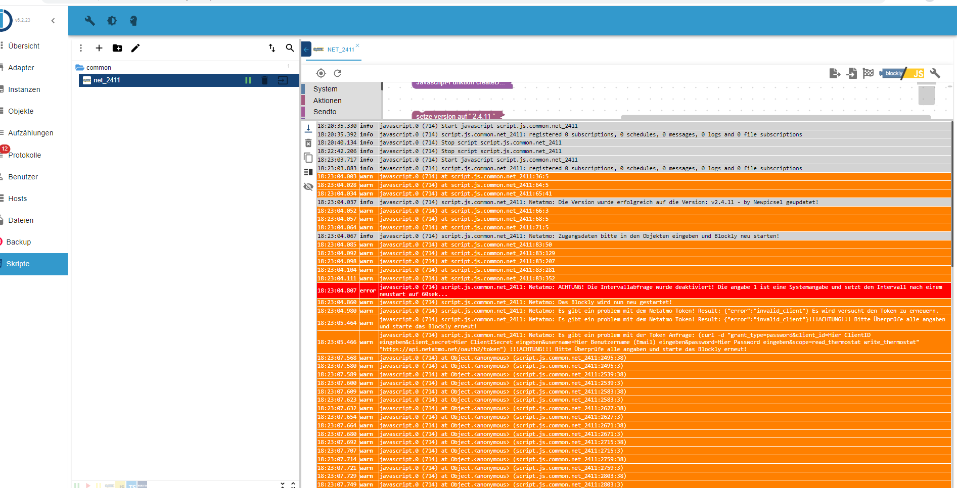Go to Instanzen
This screenshot has width=957, height=488.
pos(24,89)
